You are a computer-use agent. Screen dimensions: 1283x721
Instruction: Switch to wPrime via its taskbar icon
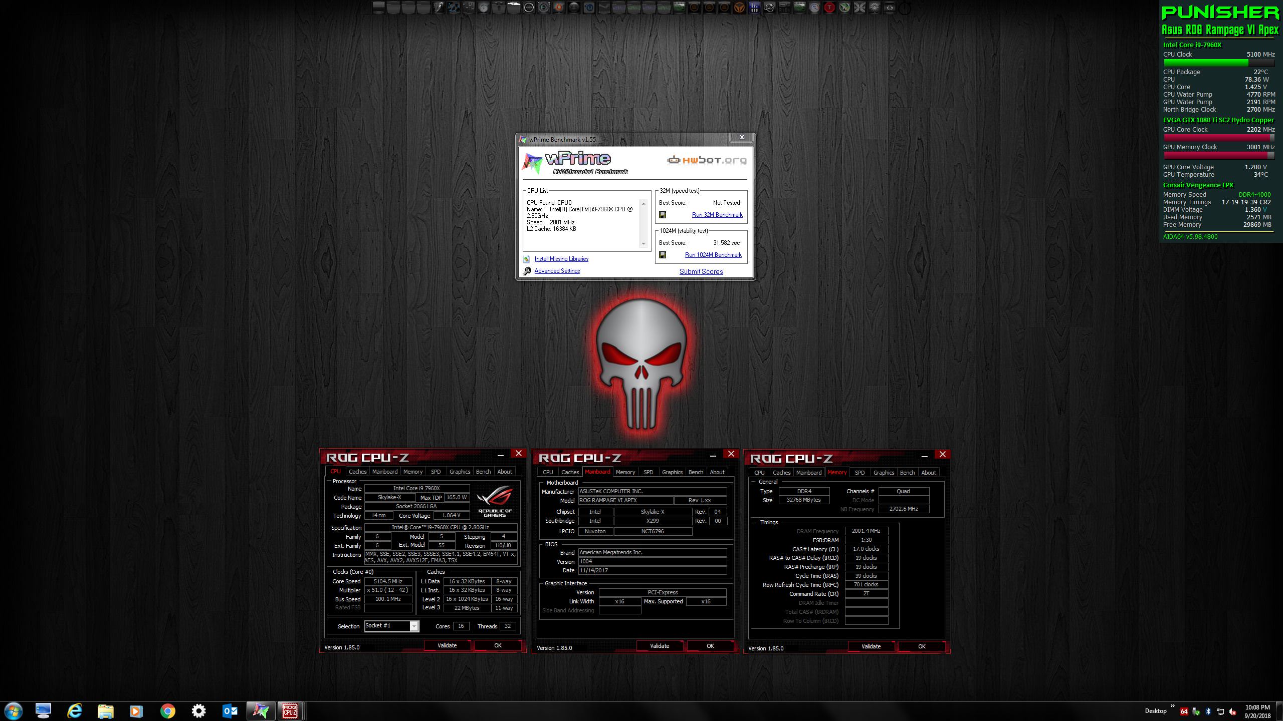point(261,711)
